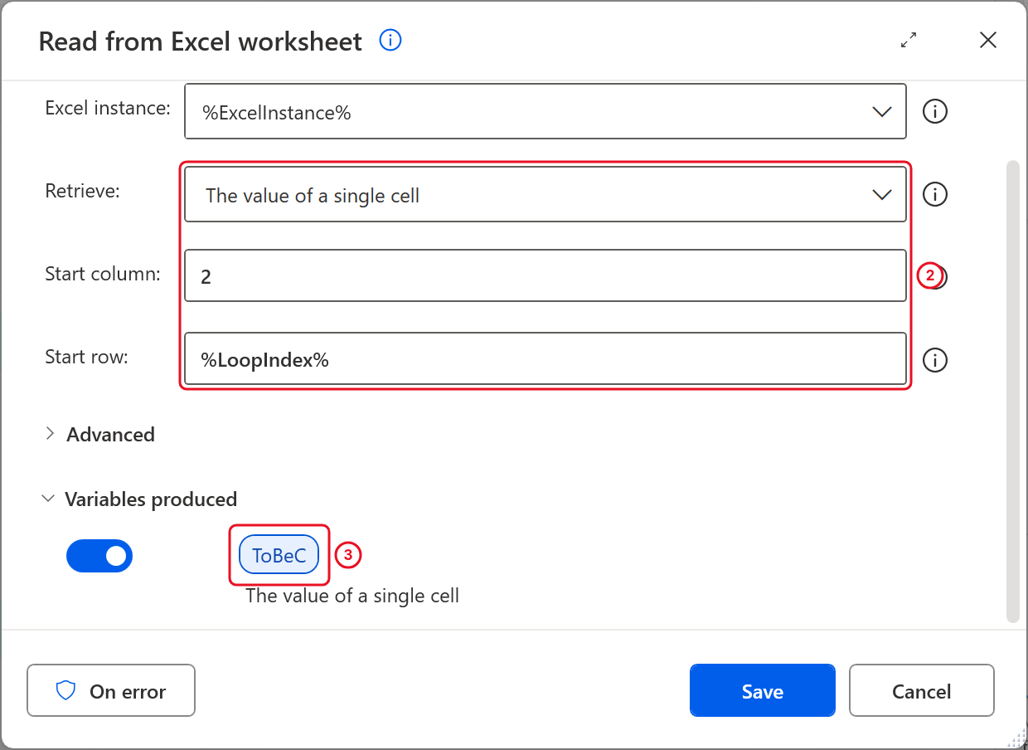Expand the dialog using the expand arrows icon

pyautogui.click(x=909, y=40)
